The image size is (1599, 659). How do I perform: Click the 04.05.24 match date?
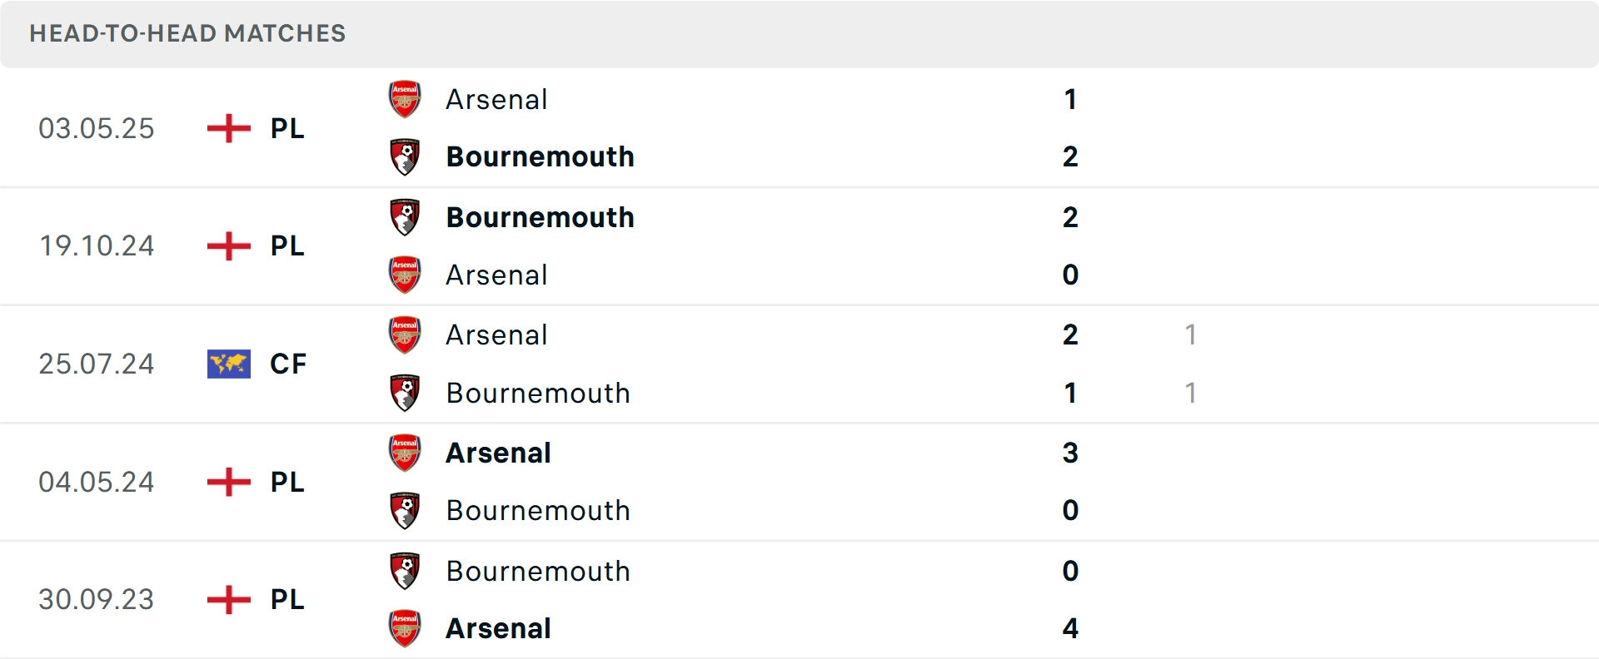click(97, 482)
